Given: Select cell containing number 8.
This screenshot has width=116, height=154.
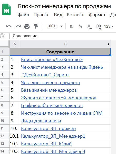Looking at the screenshot, I should click(15, 113).
